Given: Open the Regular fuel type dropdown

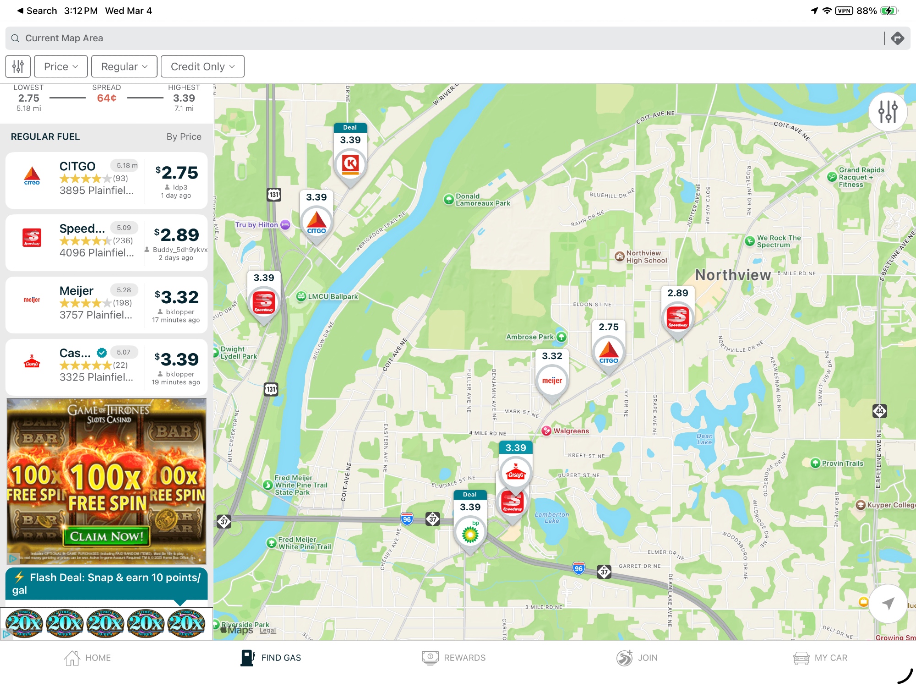Looking at the screenshot, I should [x=124, y=66].
